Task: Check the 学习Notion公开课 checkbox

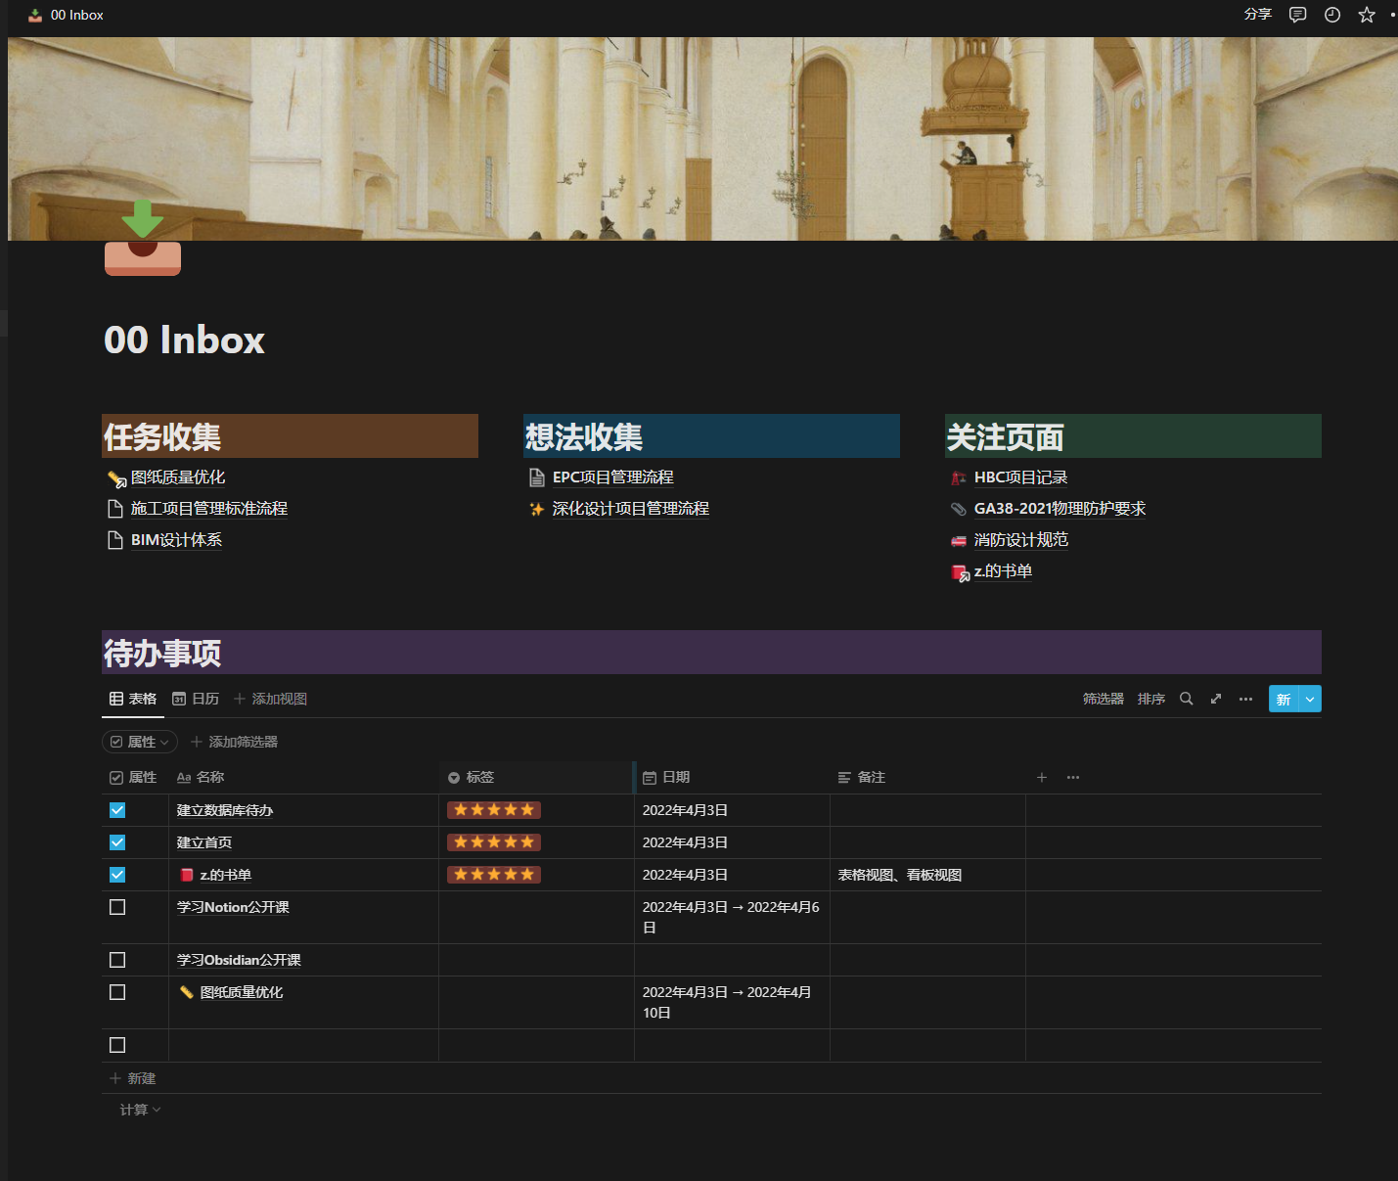Action: (x=117, y=907)
